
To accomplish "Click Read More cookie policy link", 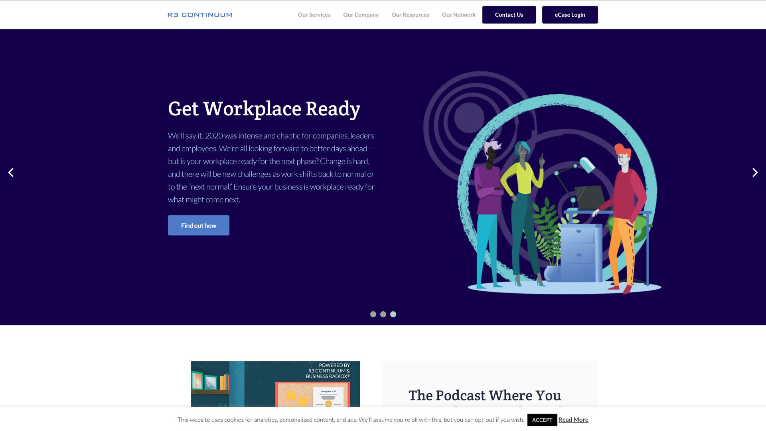I will tap(573, 419).
